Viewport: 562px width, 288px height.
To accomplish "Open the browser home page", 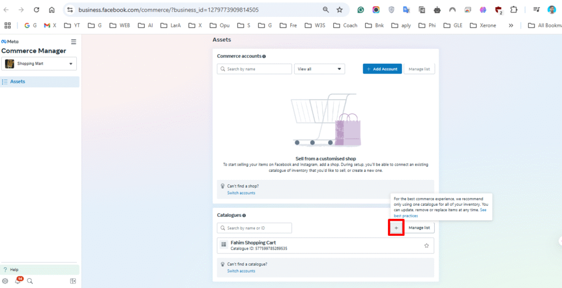I will coord(52,10).
